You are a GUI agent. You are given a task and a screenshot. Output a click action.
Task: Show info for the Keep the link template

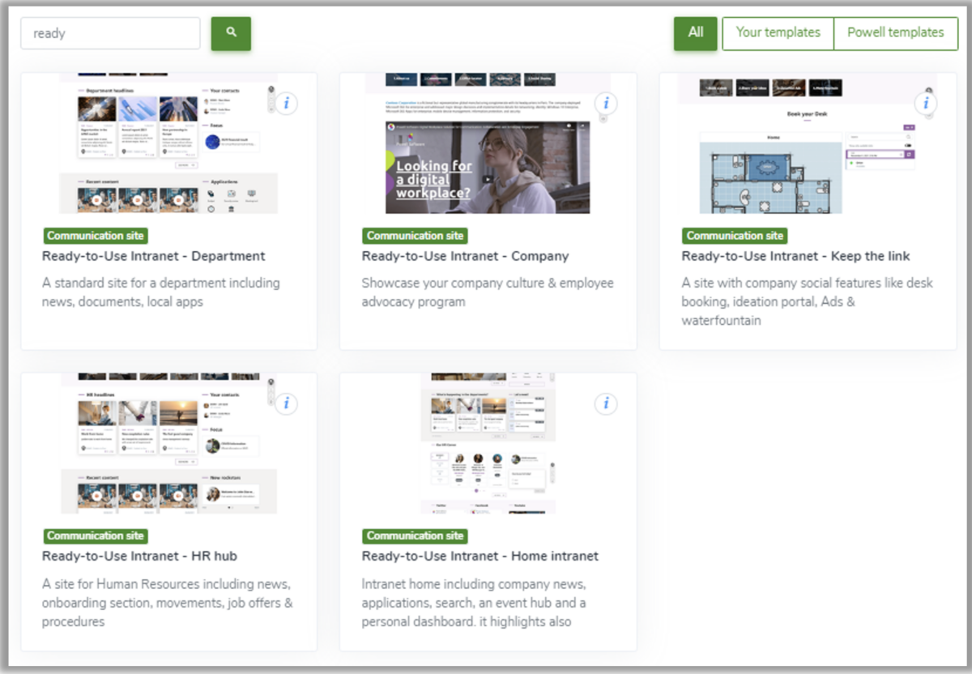pyautogui.click(x=926, y=104)
